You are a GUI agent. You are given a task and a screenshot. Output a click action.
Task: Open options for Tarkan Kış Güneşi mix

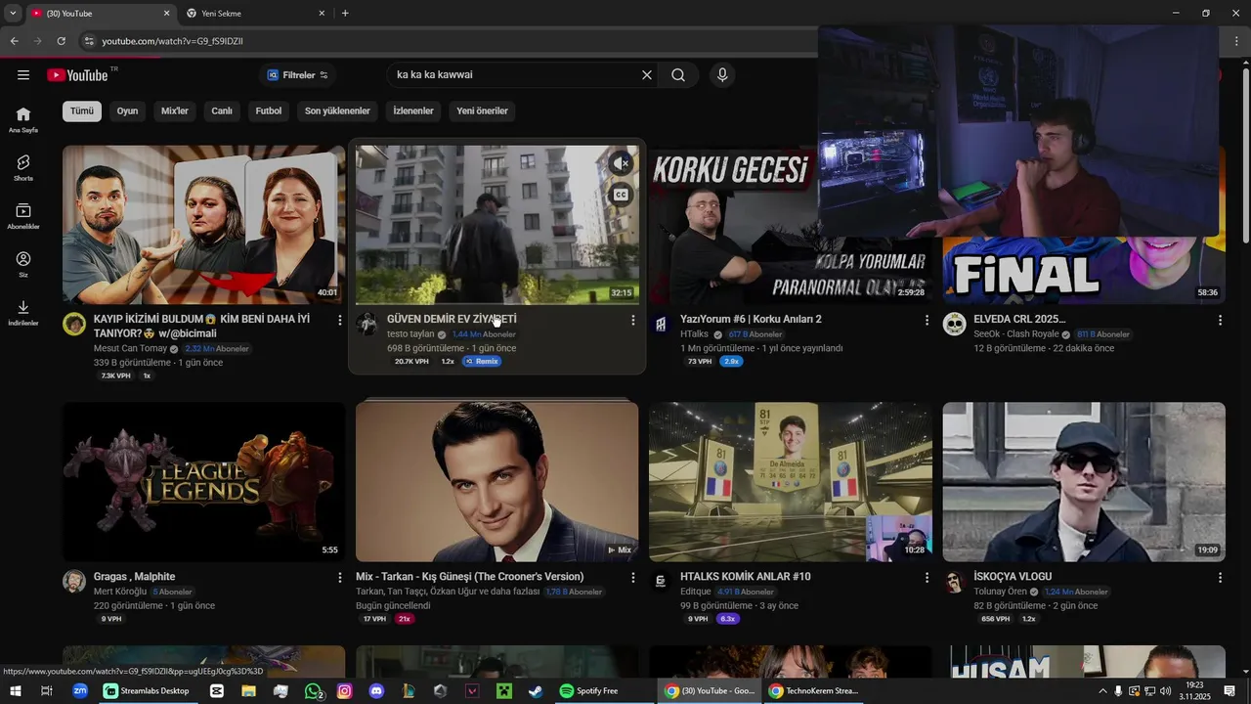tap(632, 578)
